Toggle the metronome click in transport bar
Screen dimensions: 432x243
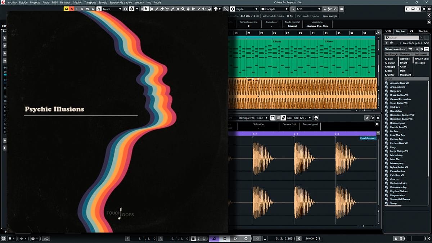[396, 238]
